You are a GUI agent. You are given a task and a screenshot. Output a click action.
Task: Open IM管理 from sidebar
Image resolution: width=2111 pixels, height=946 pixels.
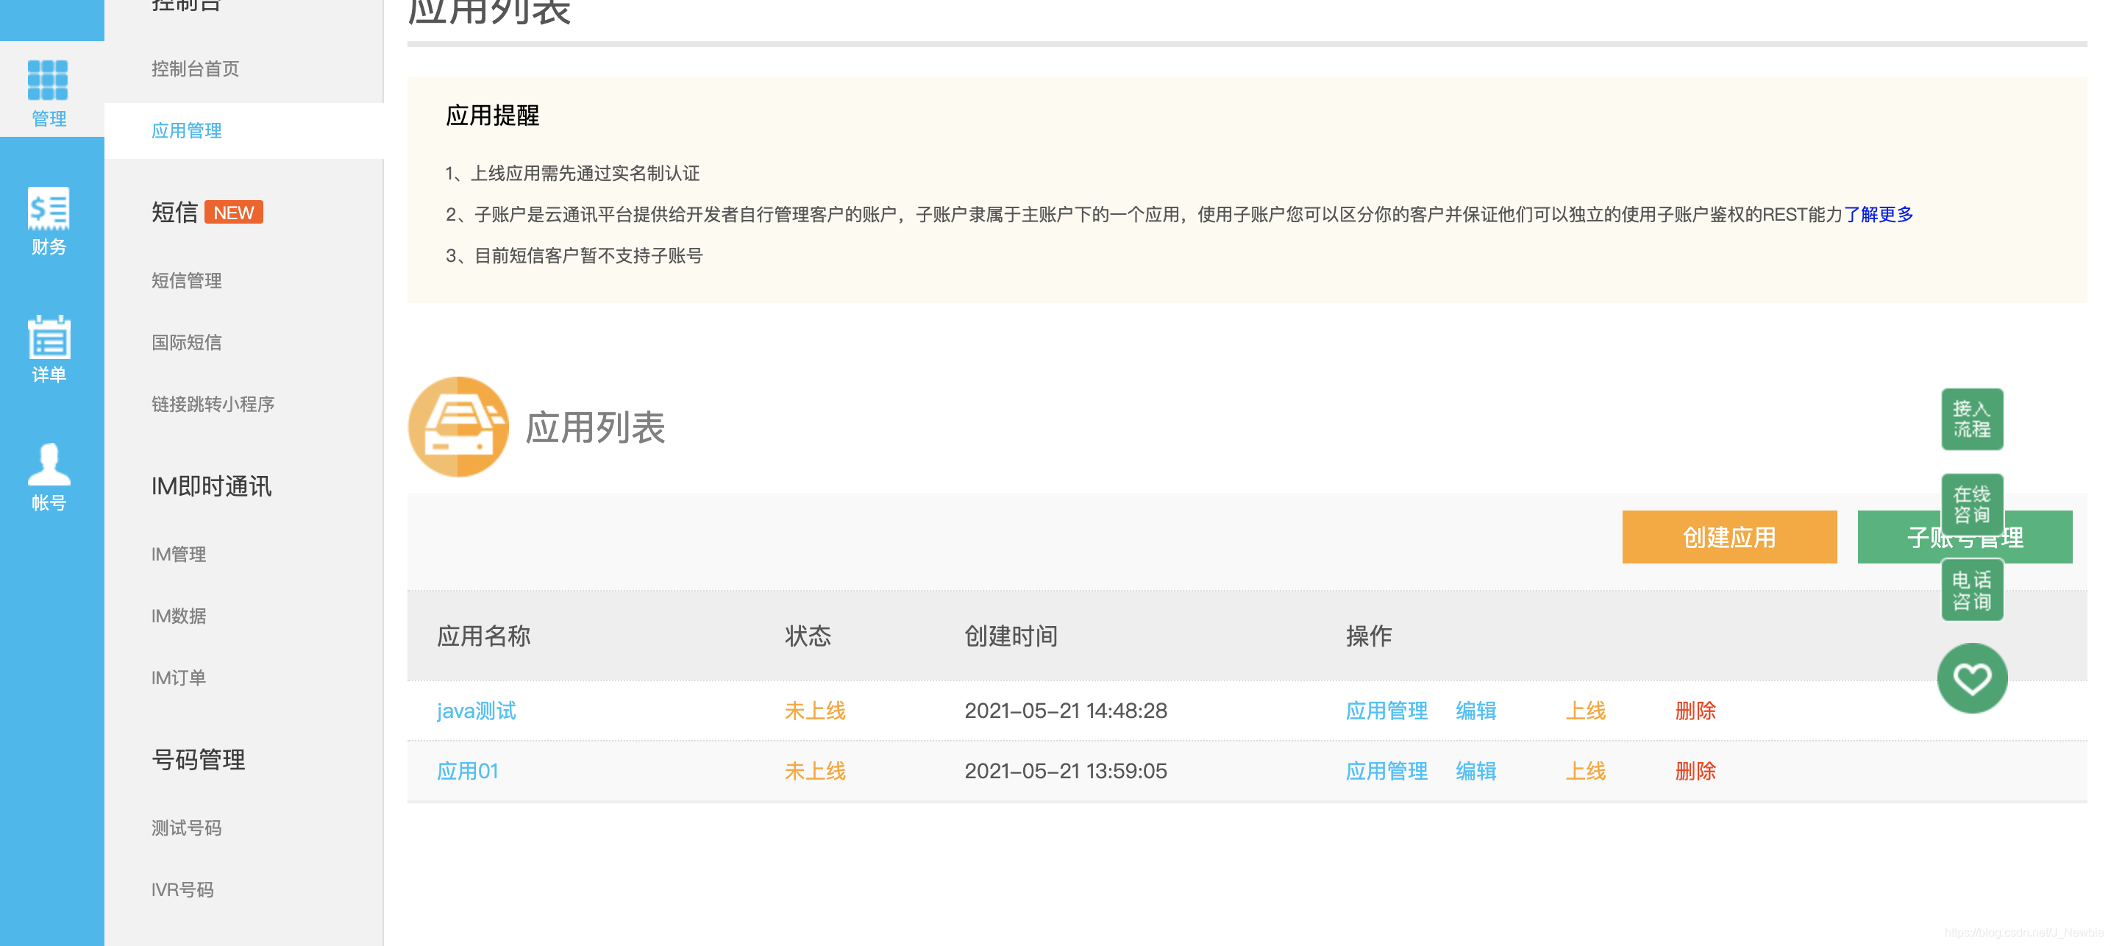point(179,553)
